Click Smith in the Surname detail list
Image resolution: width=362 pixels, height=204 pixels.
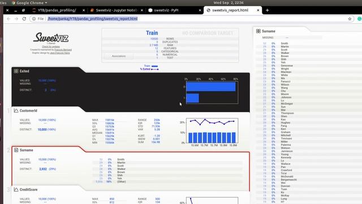coord(285,44)
